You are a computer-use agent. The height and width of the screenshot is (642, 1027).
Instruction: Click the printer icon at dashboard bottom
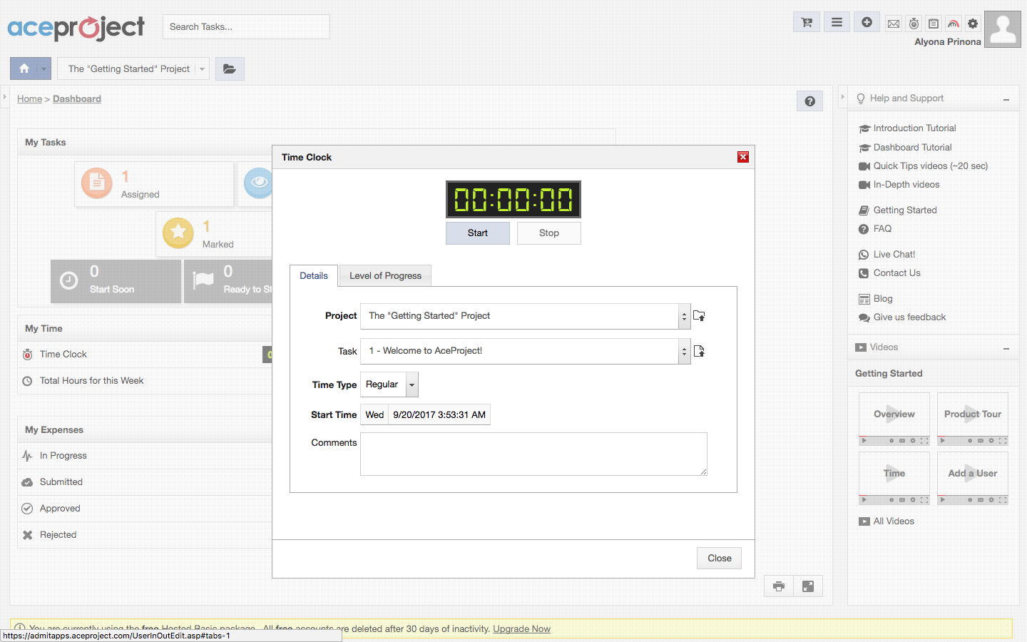779,586
